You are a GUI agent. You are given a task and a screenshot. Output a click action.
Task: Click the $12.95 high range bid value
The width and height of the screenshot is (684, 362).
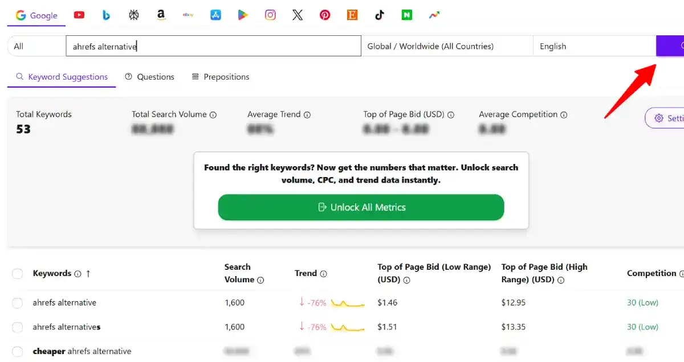(514, 302)
